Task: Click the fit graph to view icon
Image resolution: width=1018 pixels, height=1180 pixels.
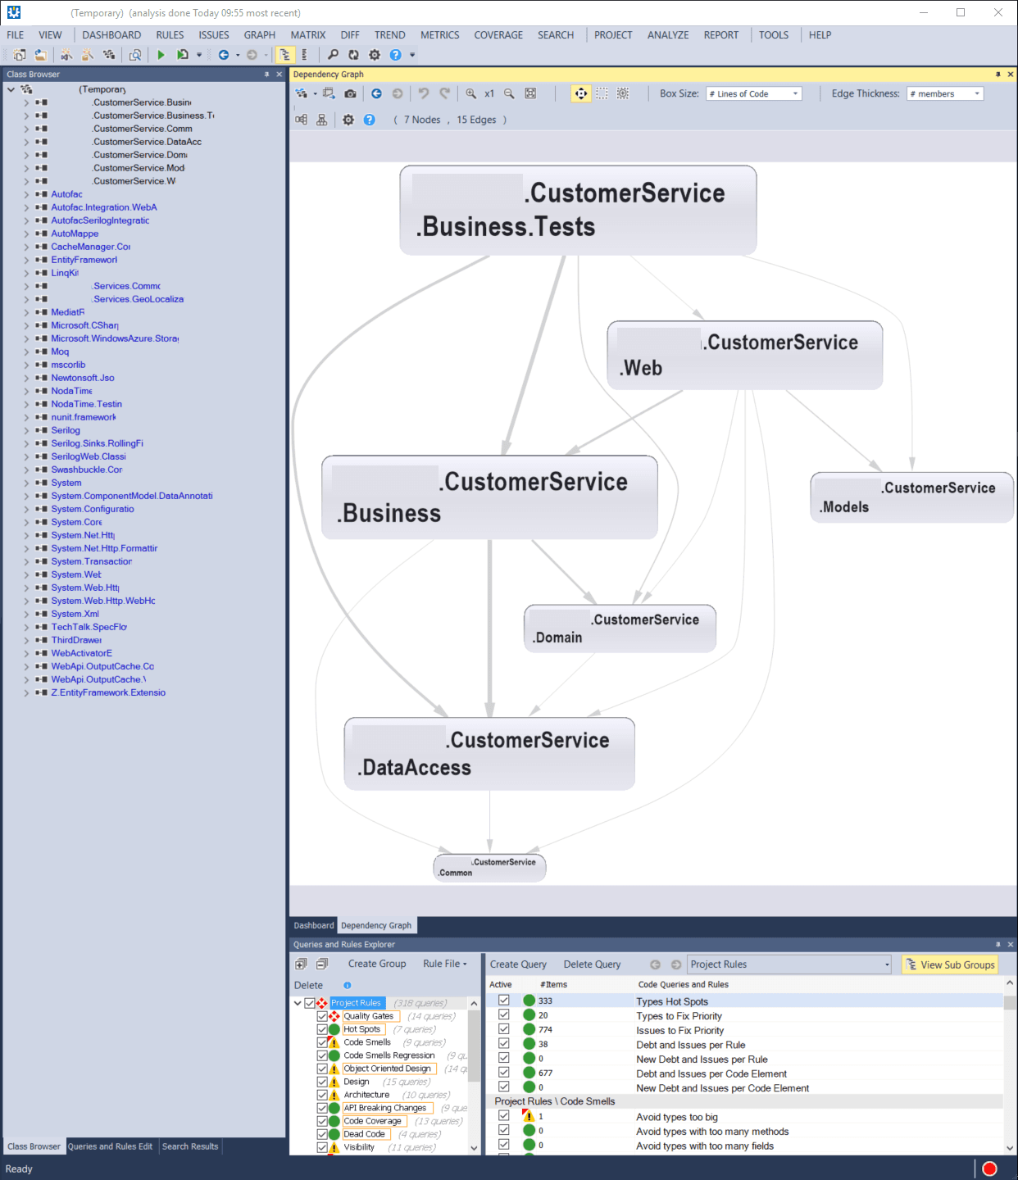Action: click(x=531, y=93)
